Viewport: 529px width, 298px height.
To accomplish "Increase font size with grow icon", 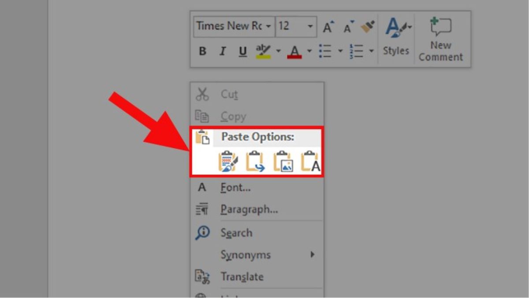I will click(328, 27).
